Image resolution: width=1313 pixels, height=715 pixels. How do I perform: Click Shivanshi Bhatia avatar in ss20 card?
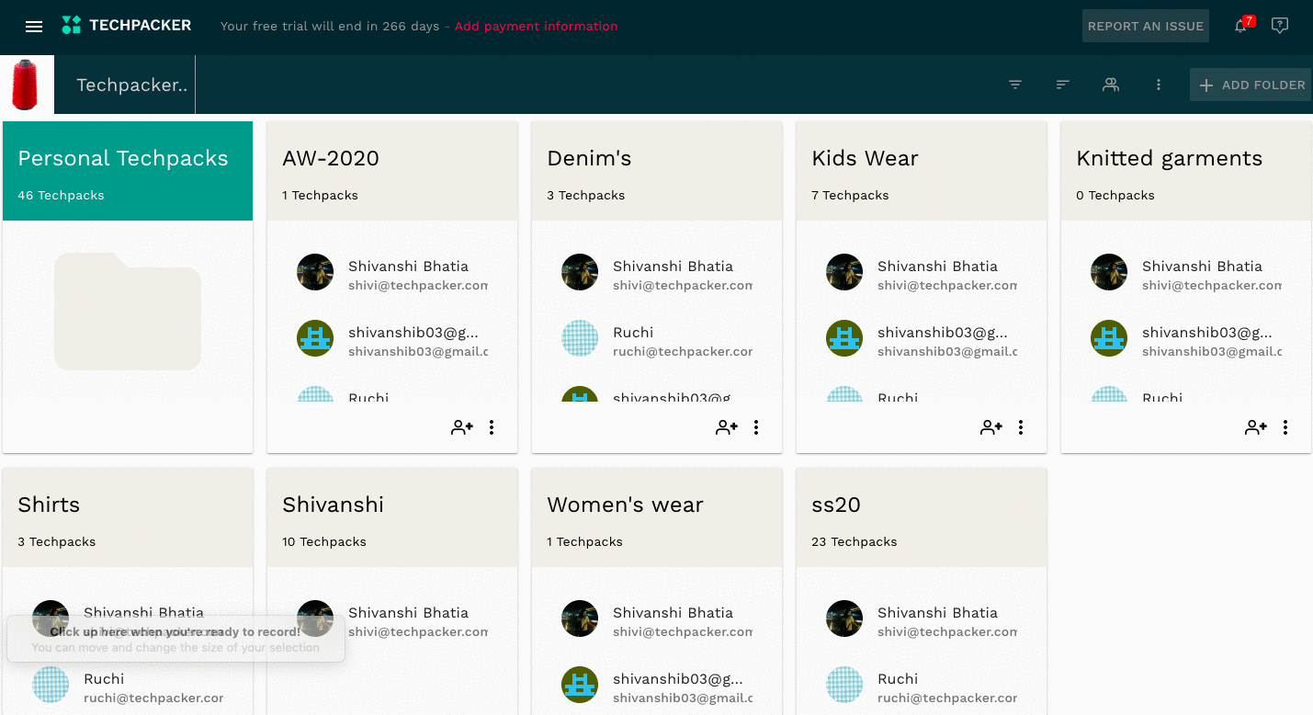click(844, 619)
